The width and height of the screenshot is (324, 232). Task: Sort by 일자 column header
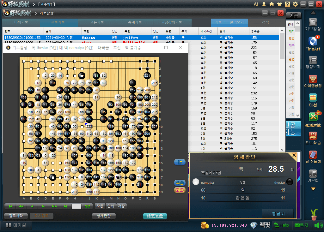click(x=63, y=31)
